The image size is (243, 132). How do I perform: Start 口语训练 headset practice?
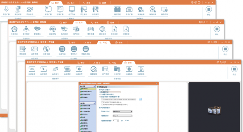click(52, 29)
